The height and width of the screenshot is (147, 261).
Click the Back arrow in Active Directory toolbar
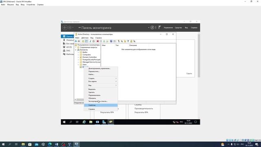76,41
